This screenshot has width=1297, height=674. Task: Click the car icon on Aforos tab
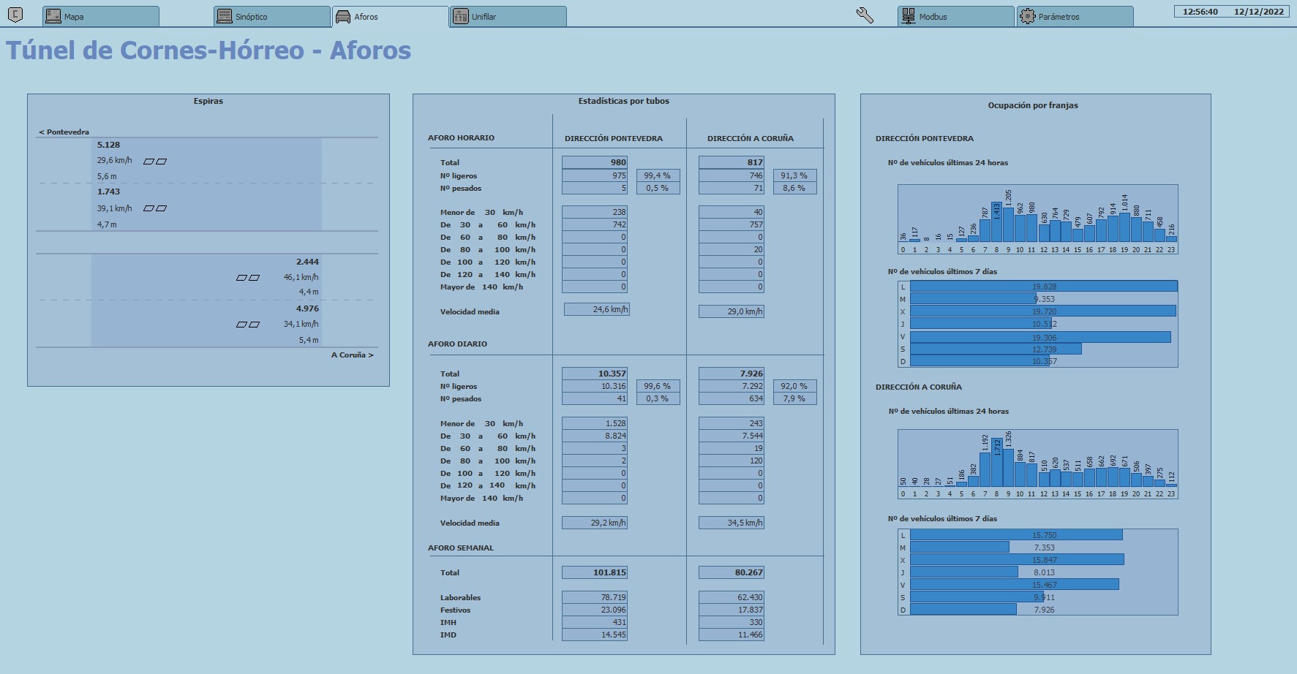click(343, 16)
